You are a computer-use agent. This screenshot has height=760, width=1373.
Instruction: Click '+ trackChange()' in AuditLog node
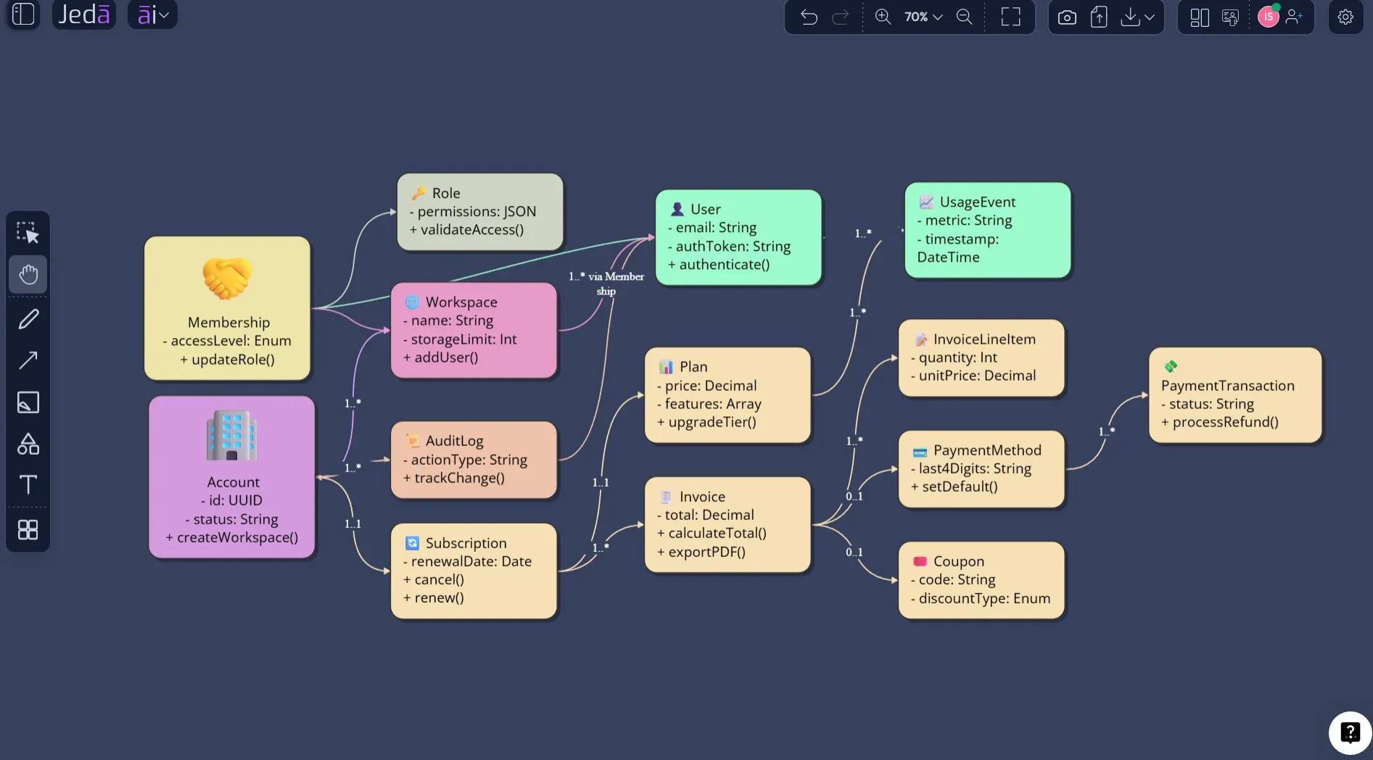tap(454, 478)
